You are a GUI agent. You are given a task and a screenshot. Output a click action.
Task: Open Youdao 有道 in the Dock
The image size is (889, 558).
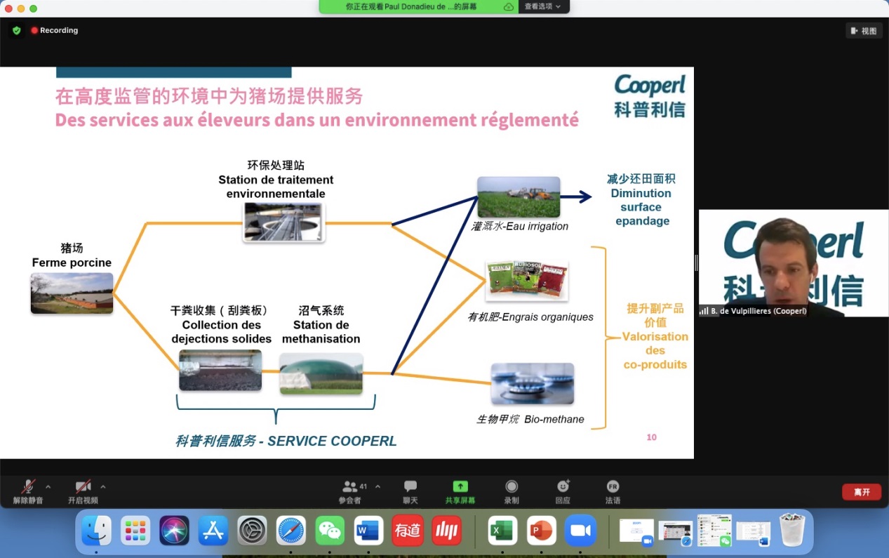click(408, 531)
